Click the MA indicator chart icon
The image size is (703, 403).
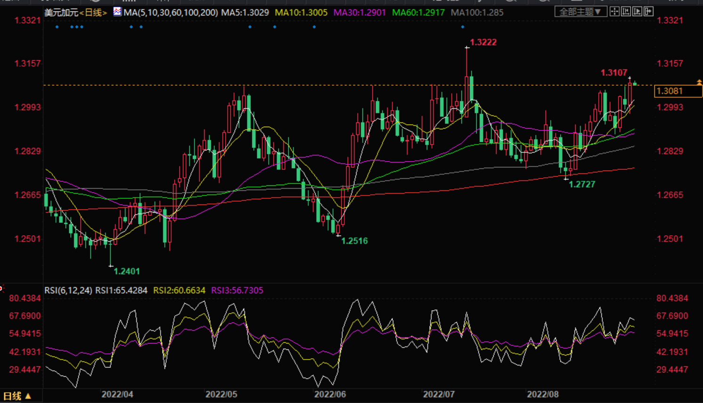click(117, 12)
